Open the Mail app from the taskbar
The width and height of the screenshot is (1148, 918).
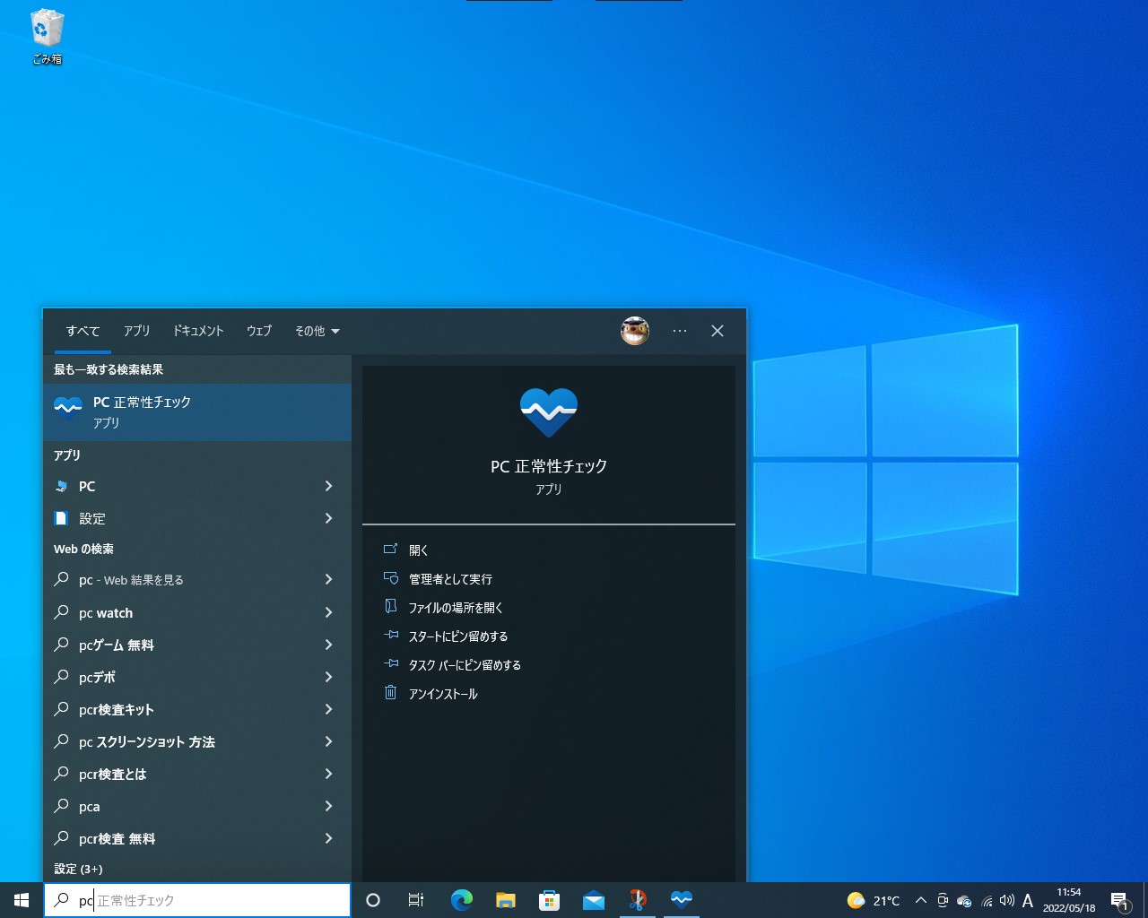click(x=593, y=900)
